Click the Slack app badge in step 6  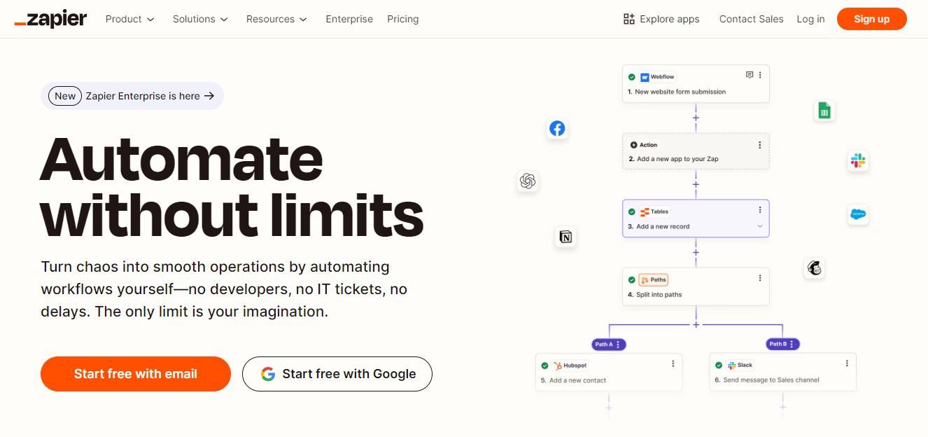pyautogui.click(x=740, y=365)
